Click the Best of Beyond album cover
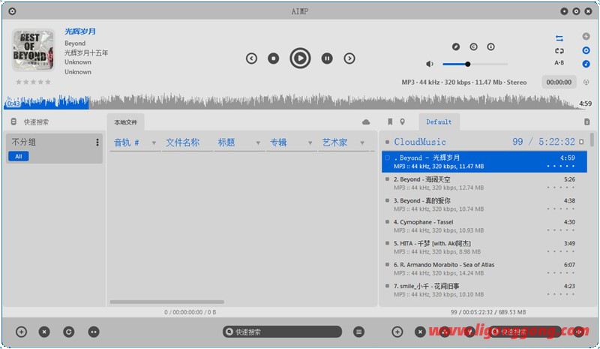The height and width of the screenshot is (349, 600). pos(33,50)
